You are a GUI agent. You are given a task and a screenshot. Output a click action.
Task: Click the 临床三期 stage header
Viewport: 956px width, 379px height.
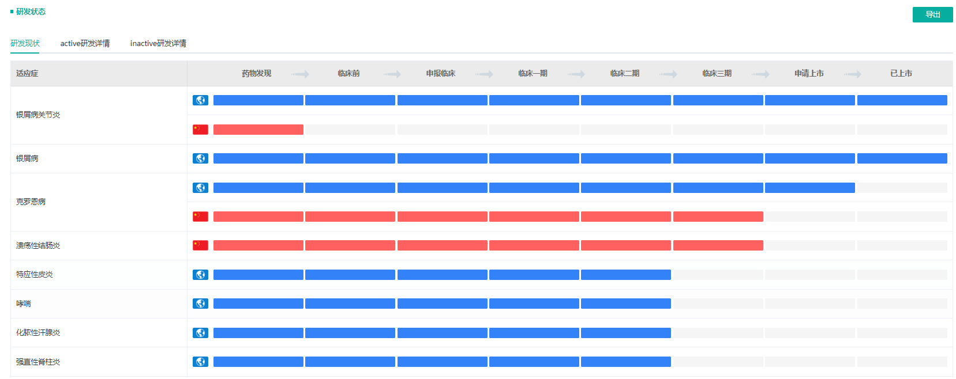click(x=717, y=73)
